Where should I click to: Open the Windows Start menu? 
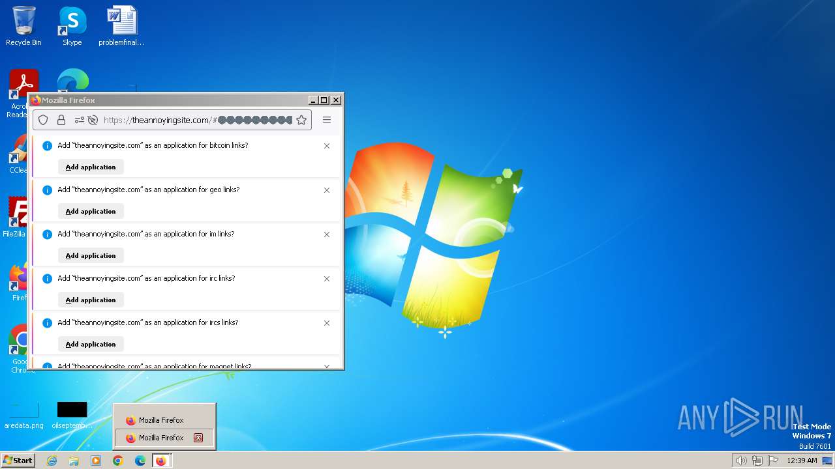click(x=18, y=461)
